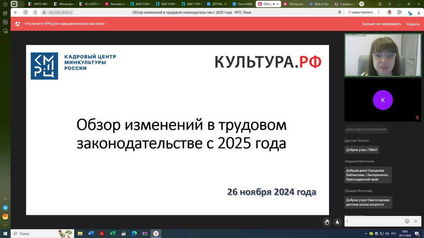Click the purple 'K' participant avatar
This screenshot has height=238, width=424.
click(x=383, y=100)
